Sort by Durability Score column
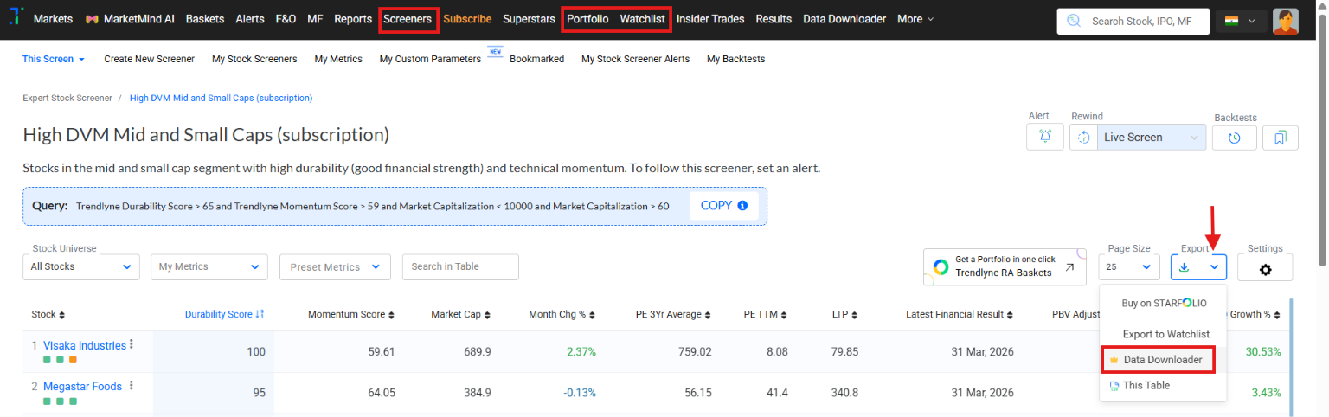 224,314
